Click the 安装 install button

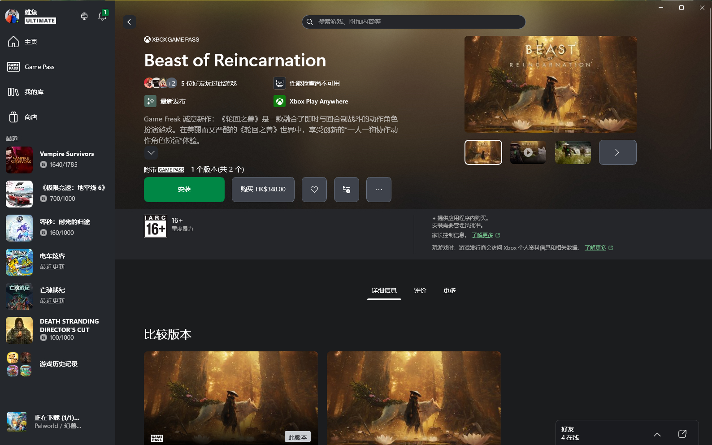point(184,190)
